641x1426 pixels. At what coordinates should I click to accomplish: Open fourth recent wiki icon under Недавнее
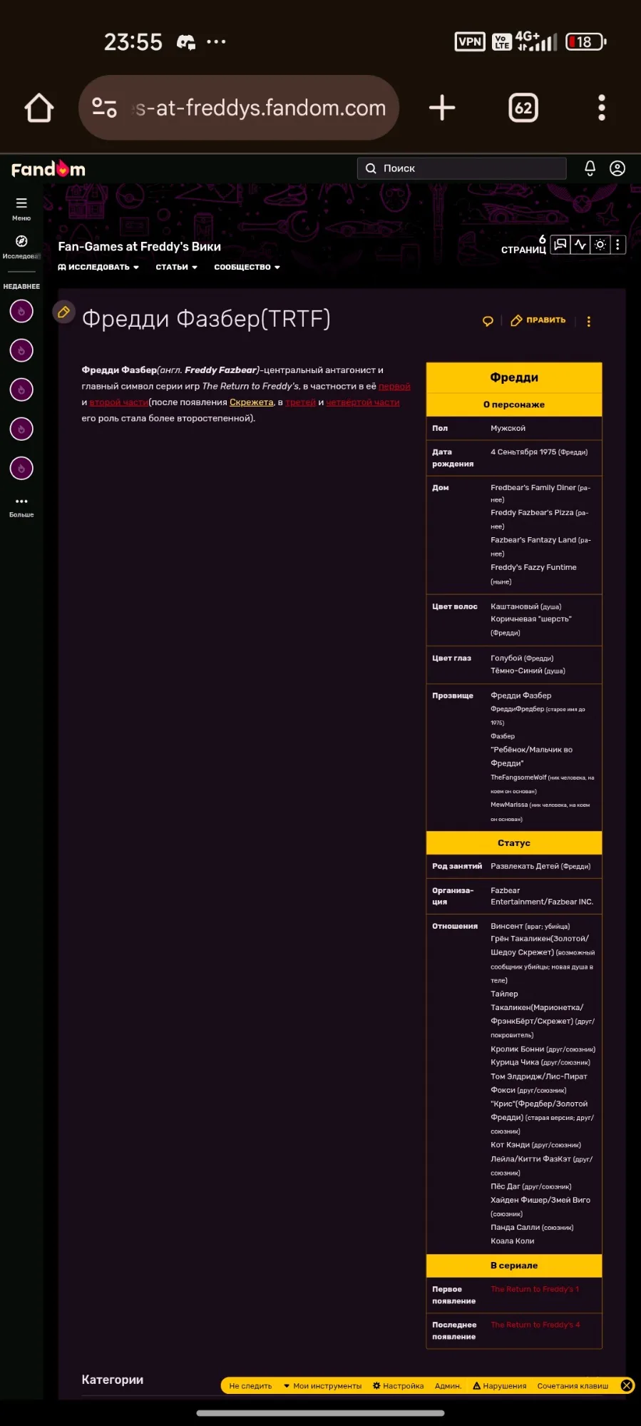tap(21, 429)
